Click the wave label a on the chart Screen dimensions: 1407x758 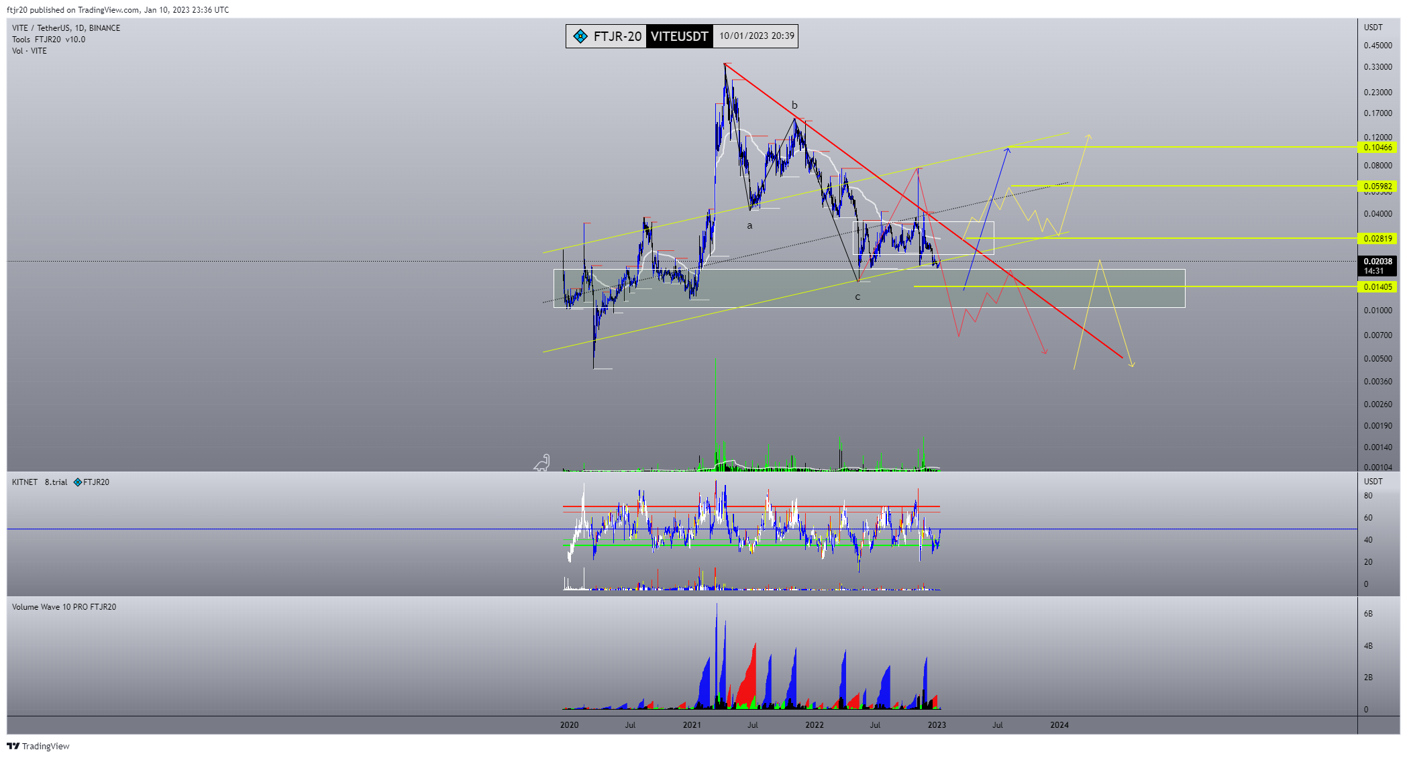(749, 226)
